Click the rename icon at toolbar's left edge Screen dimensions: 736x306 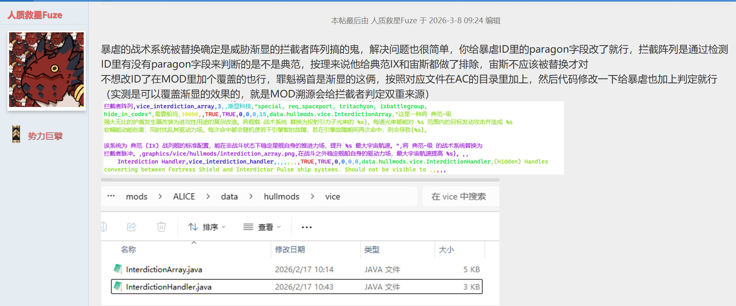pos(104,227)
